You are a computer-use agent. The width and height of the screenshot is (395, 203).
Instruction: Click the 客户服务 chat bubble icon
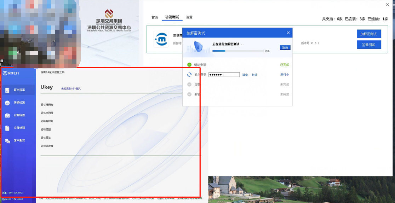(7, 141)
